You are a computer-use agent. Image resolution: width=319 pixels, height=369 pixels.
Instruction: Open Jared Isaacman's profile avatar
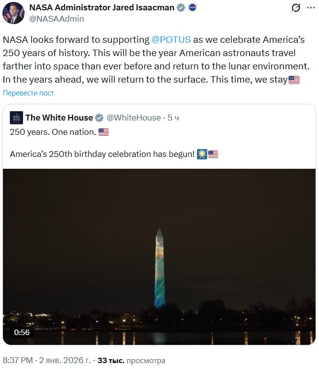[13, 13]
